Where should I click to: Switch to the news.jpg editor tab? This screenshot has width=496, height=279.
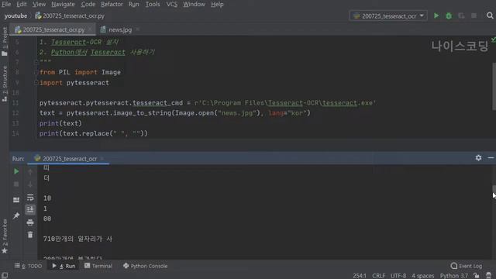(120, 29)
